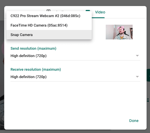Expand the Receive resolution dropdown arrow
The height and width of the screenshot is (133, 150).
[137, 77]
